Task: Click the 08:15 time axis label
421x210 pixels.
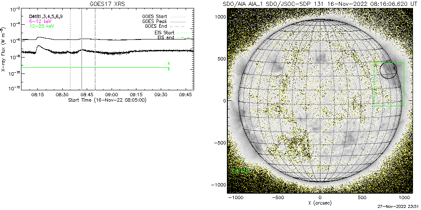Action: point(37,95)
